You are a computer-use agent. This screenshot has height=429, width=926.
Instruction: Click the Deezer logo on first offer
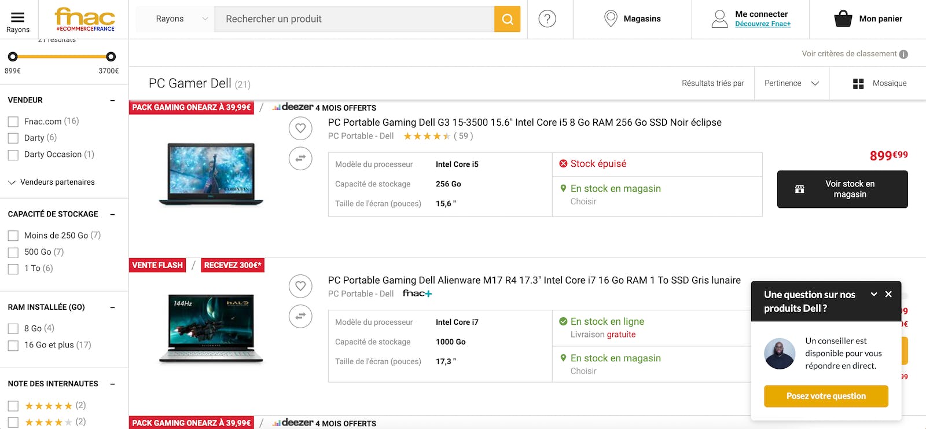click(x=293, y=107)
